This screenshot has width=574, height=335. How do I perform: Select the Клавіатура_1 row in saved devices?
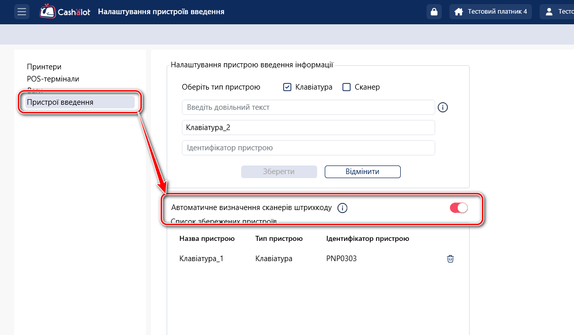(x=201, y=259)
